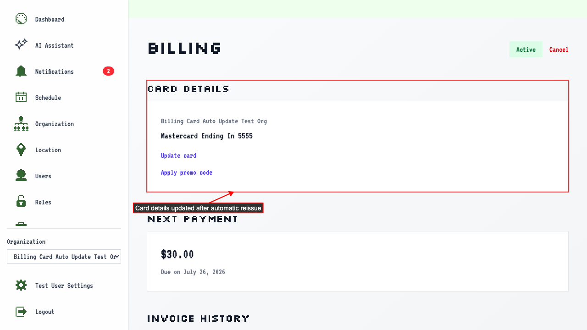Click the Organization hierarchy icon

[x=21, y=124]
